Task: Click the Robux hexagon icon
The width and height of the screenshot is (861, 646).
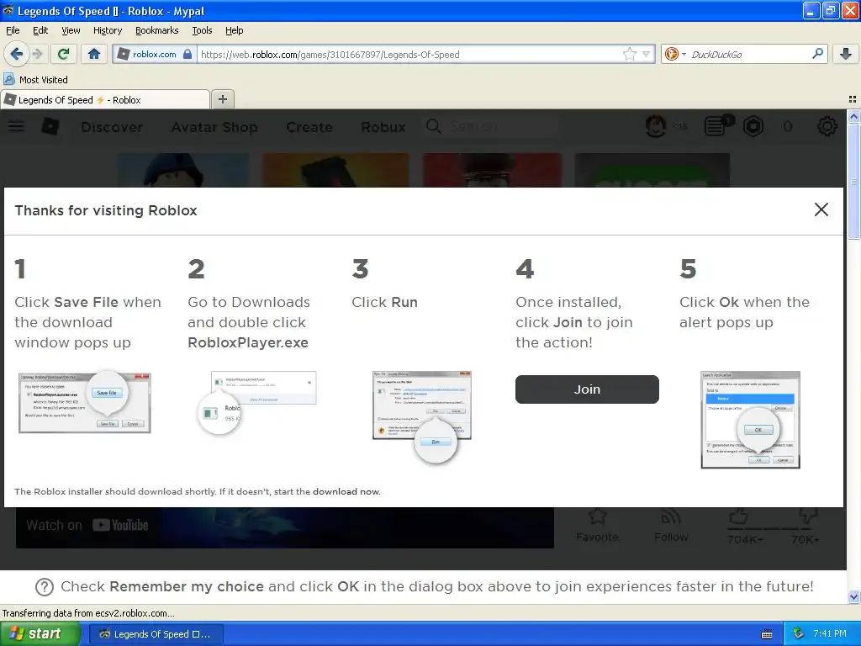Action: [753, 126]
